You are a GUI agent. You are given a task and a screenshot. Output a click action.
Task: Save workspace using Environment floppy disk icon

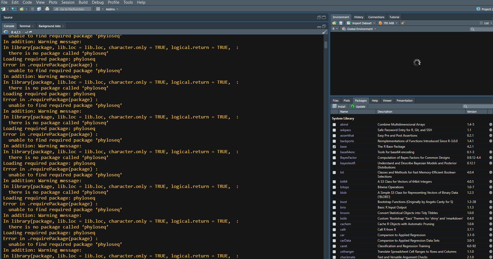pos(341,23)
